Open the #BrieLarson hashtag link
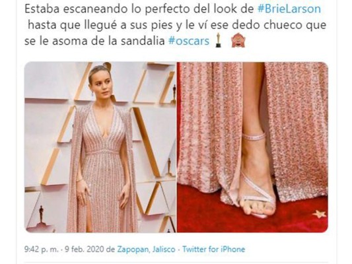Viewport: 352px width, 264px height. coord(289,9)
